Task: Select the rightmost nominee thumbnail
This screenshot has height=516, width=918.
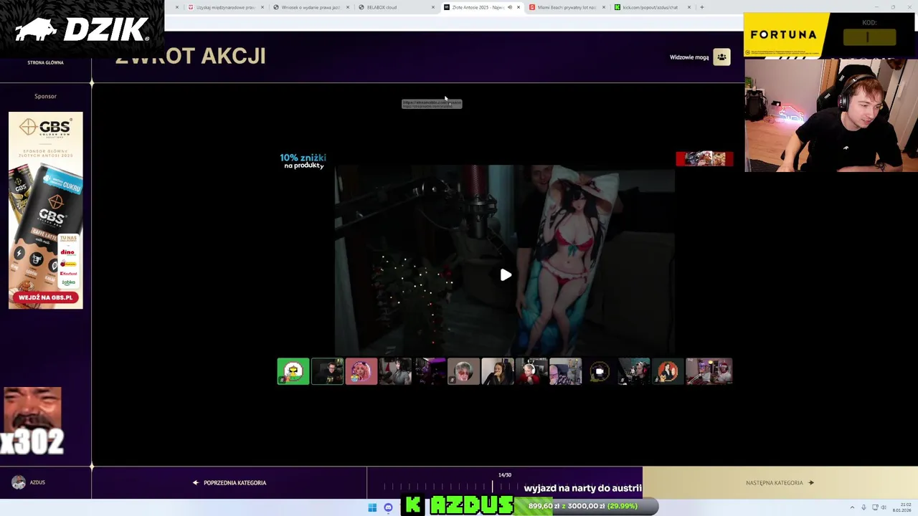Action: point(709,371)
